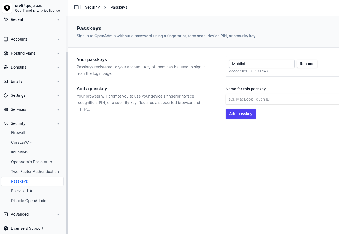Expand the Settings menu arrow
The width and height of the screenshot is (339, 234).
pos(59,96)
